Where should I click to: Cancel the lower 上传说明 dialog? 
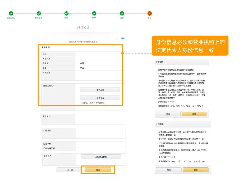coord(168,170)
